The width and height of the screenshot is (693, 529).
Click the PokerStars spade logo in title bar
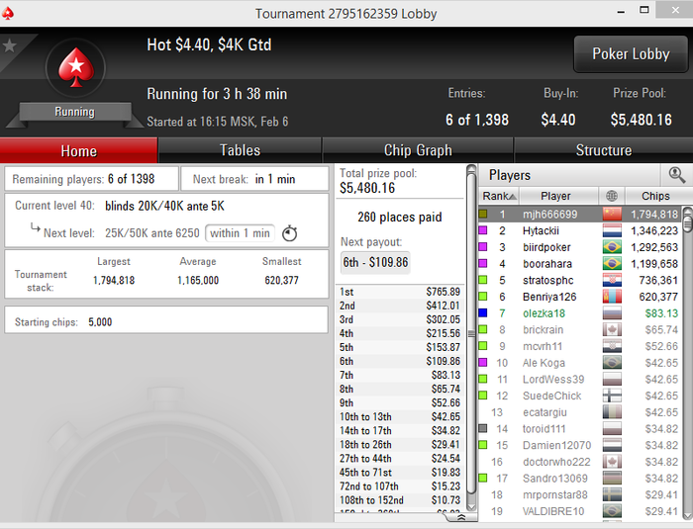pos(8,13)
